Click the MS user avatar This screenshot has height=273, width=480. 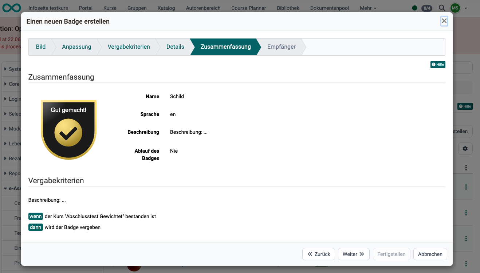(455, 8)
